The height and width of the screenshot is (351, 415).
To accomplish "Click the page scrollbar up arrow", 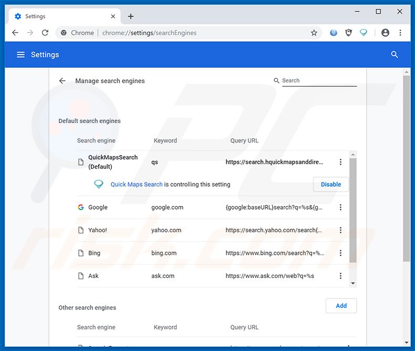I will coord(406,72).
